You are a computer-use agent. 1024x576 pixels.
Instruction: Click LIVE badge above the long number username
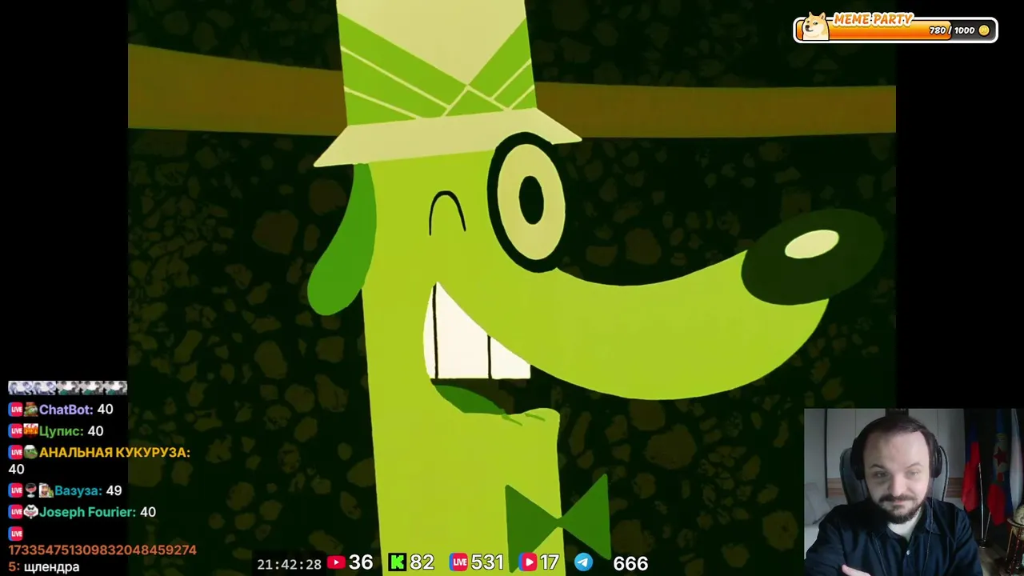tap(15, 534)
